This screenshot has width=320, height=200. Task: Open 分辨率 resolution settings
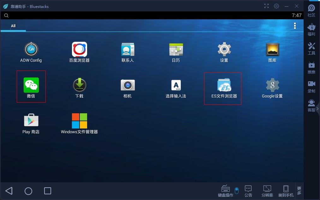(267, 191)
